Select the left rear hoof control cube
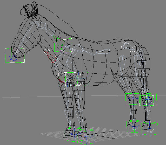166x145 pixels. [x=134, y=127]
